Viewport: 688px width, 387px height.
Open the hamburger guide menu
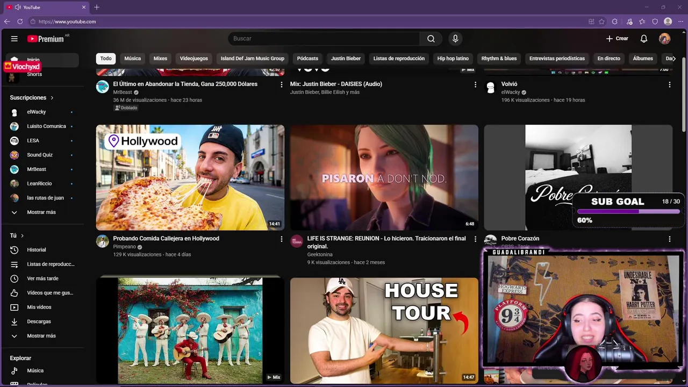pyautogui.click(x=15, y=39)
